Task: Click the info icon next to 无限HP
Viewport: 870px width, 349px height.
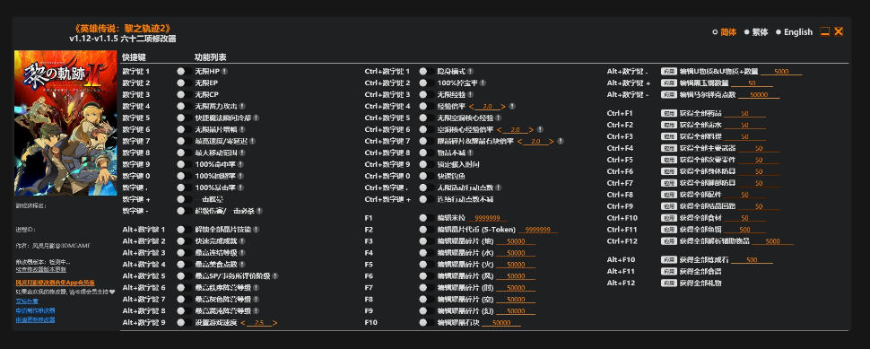Action: (x=225, y=72)
